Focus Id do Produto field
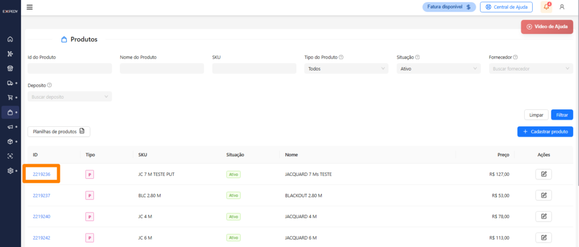Image resolution: width=579 pixels, height=247 pixels. pyautogui.click(x=70, y=68)
